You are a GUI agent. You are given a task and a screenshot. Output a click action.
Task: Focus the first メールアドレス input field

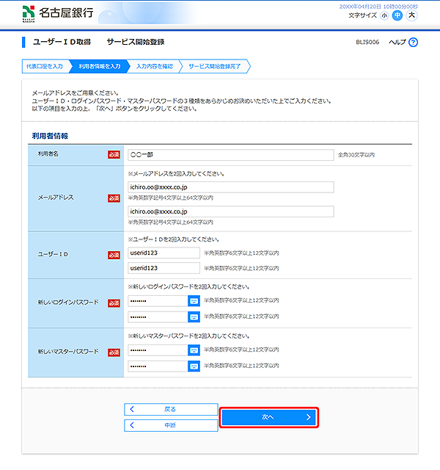coord(230,187)
